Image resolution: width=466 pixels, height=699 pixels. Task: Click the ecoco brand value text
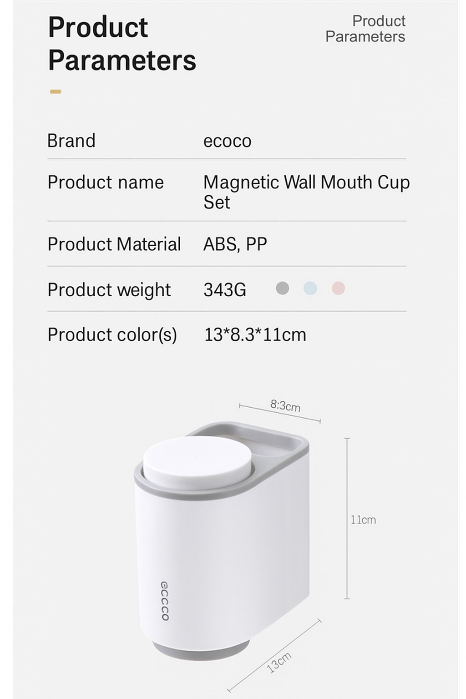(227, 141)
